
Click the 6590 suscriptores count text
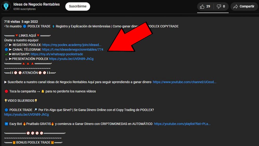coord(25,9)
